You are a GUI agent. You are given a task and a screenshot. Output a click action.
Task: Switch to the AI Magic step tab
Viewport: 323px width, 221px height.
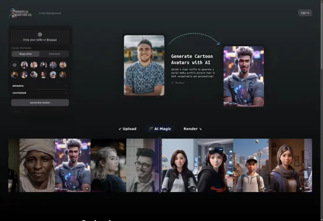pos(160,129)
